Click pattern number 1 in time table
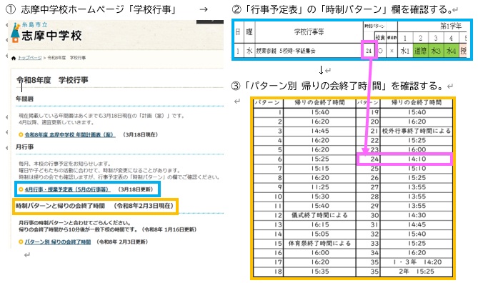The height and width of the screenshot is (283, 478). (268, 112)
